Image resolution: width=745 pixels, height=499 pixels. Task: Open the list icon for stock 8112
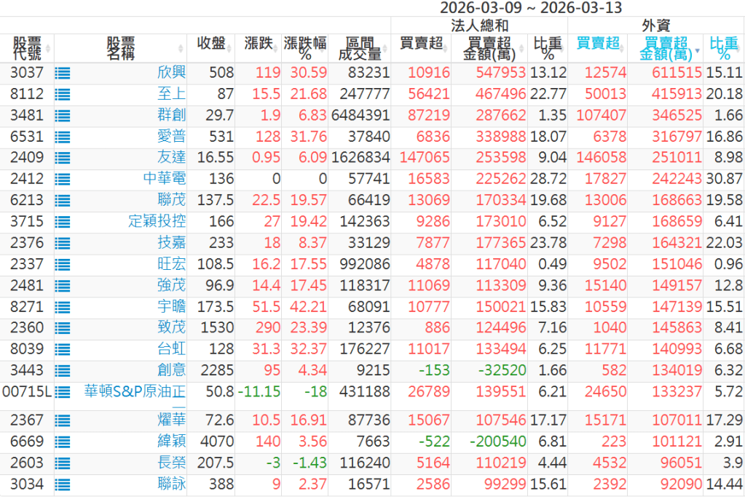coord(63,94)
